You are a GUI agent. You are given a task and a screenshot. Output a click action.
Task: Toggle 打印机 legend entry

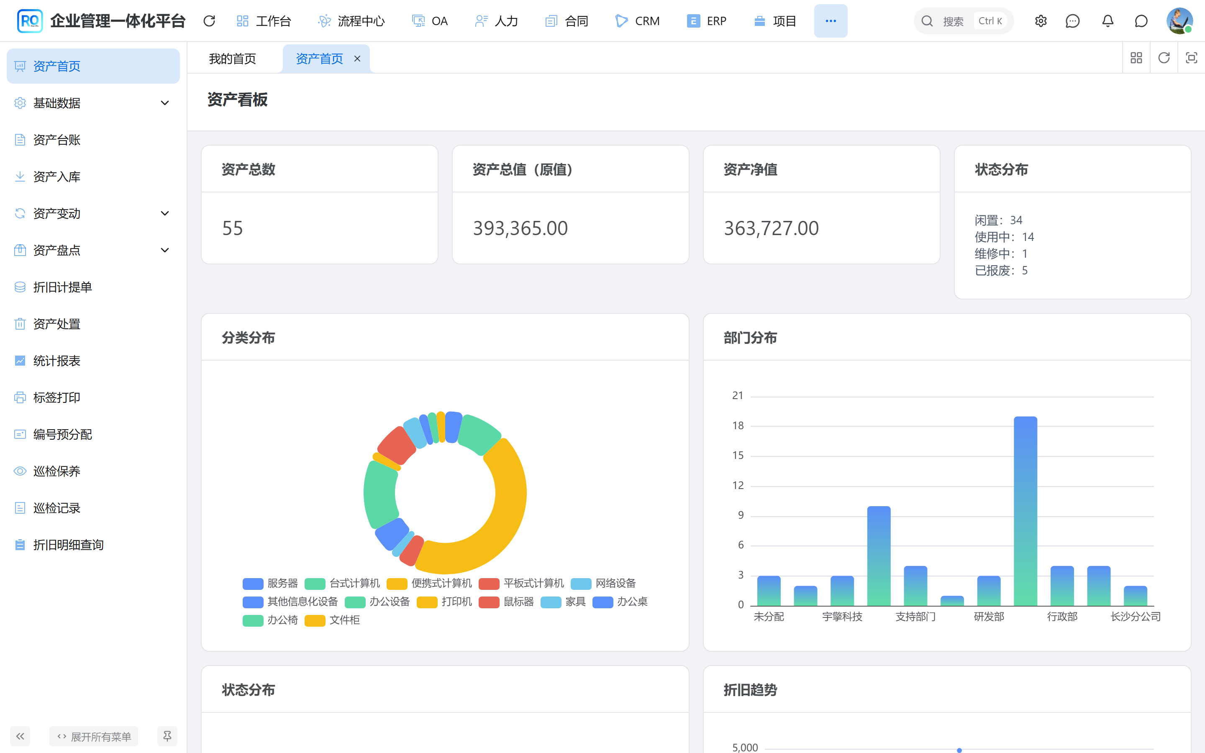[x=444, y=602]
